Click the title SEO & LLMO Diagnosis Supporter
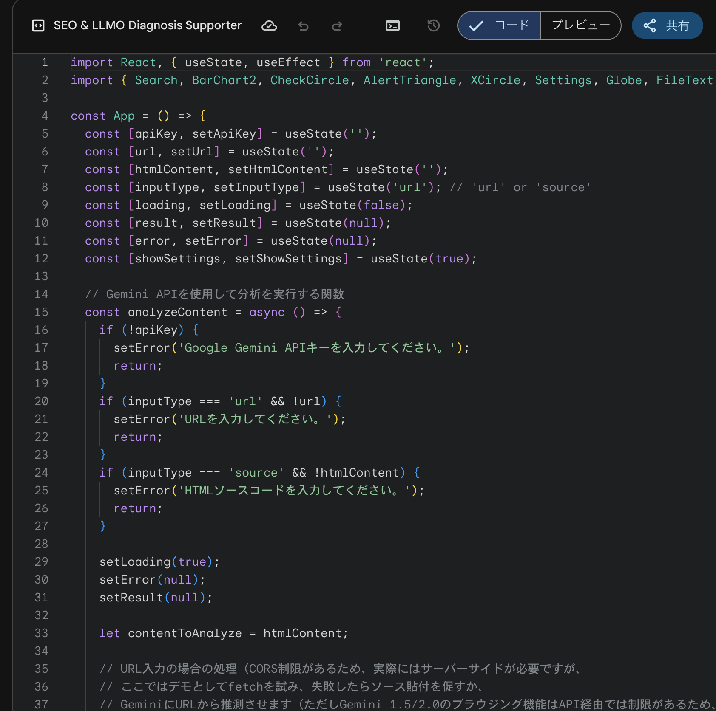 point(147,25)
